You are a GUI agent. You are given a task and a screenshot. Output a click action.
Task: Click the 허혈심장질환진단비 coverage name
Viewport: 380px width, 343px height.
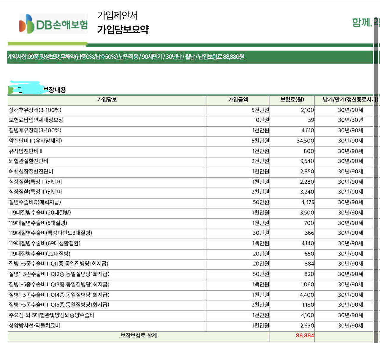(x=31, y=171)
